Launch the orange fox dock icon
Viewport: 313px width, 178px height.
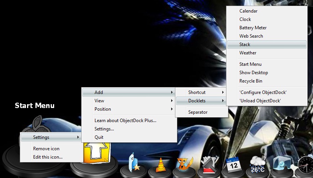tap(185, 164)
